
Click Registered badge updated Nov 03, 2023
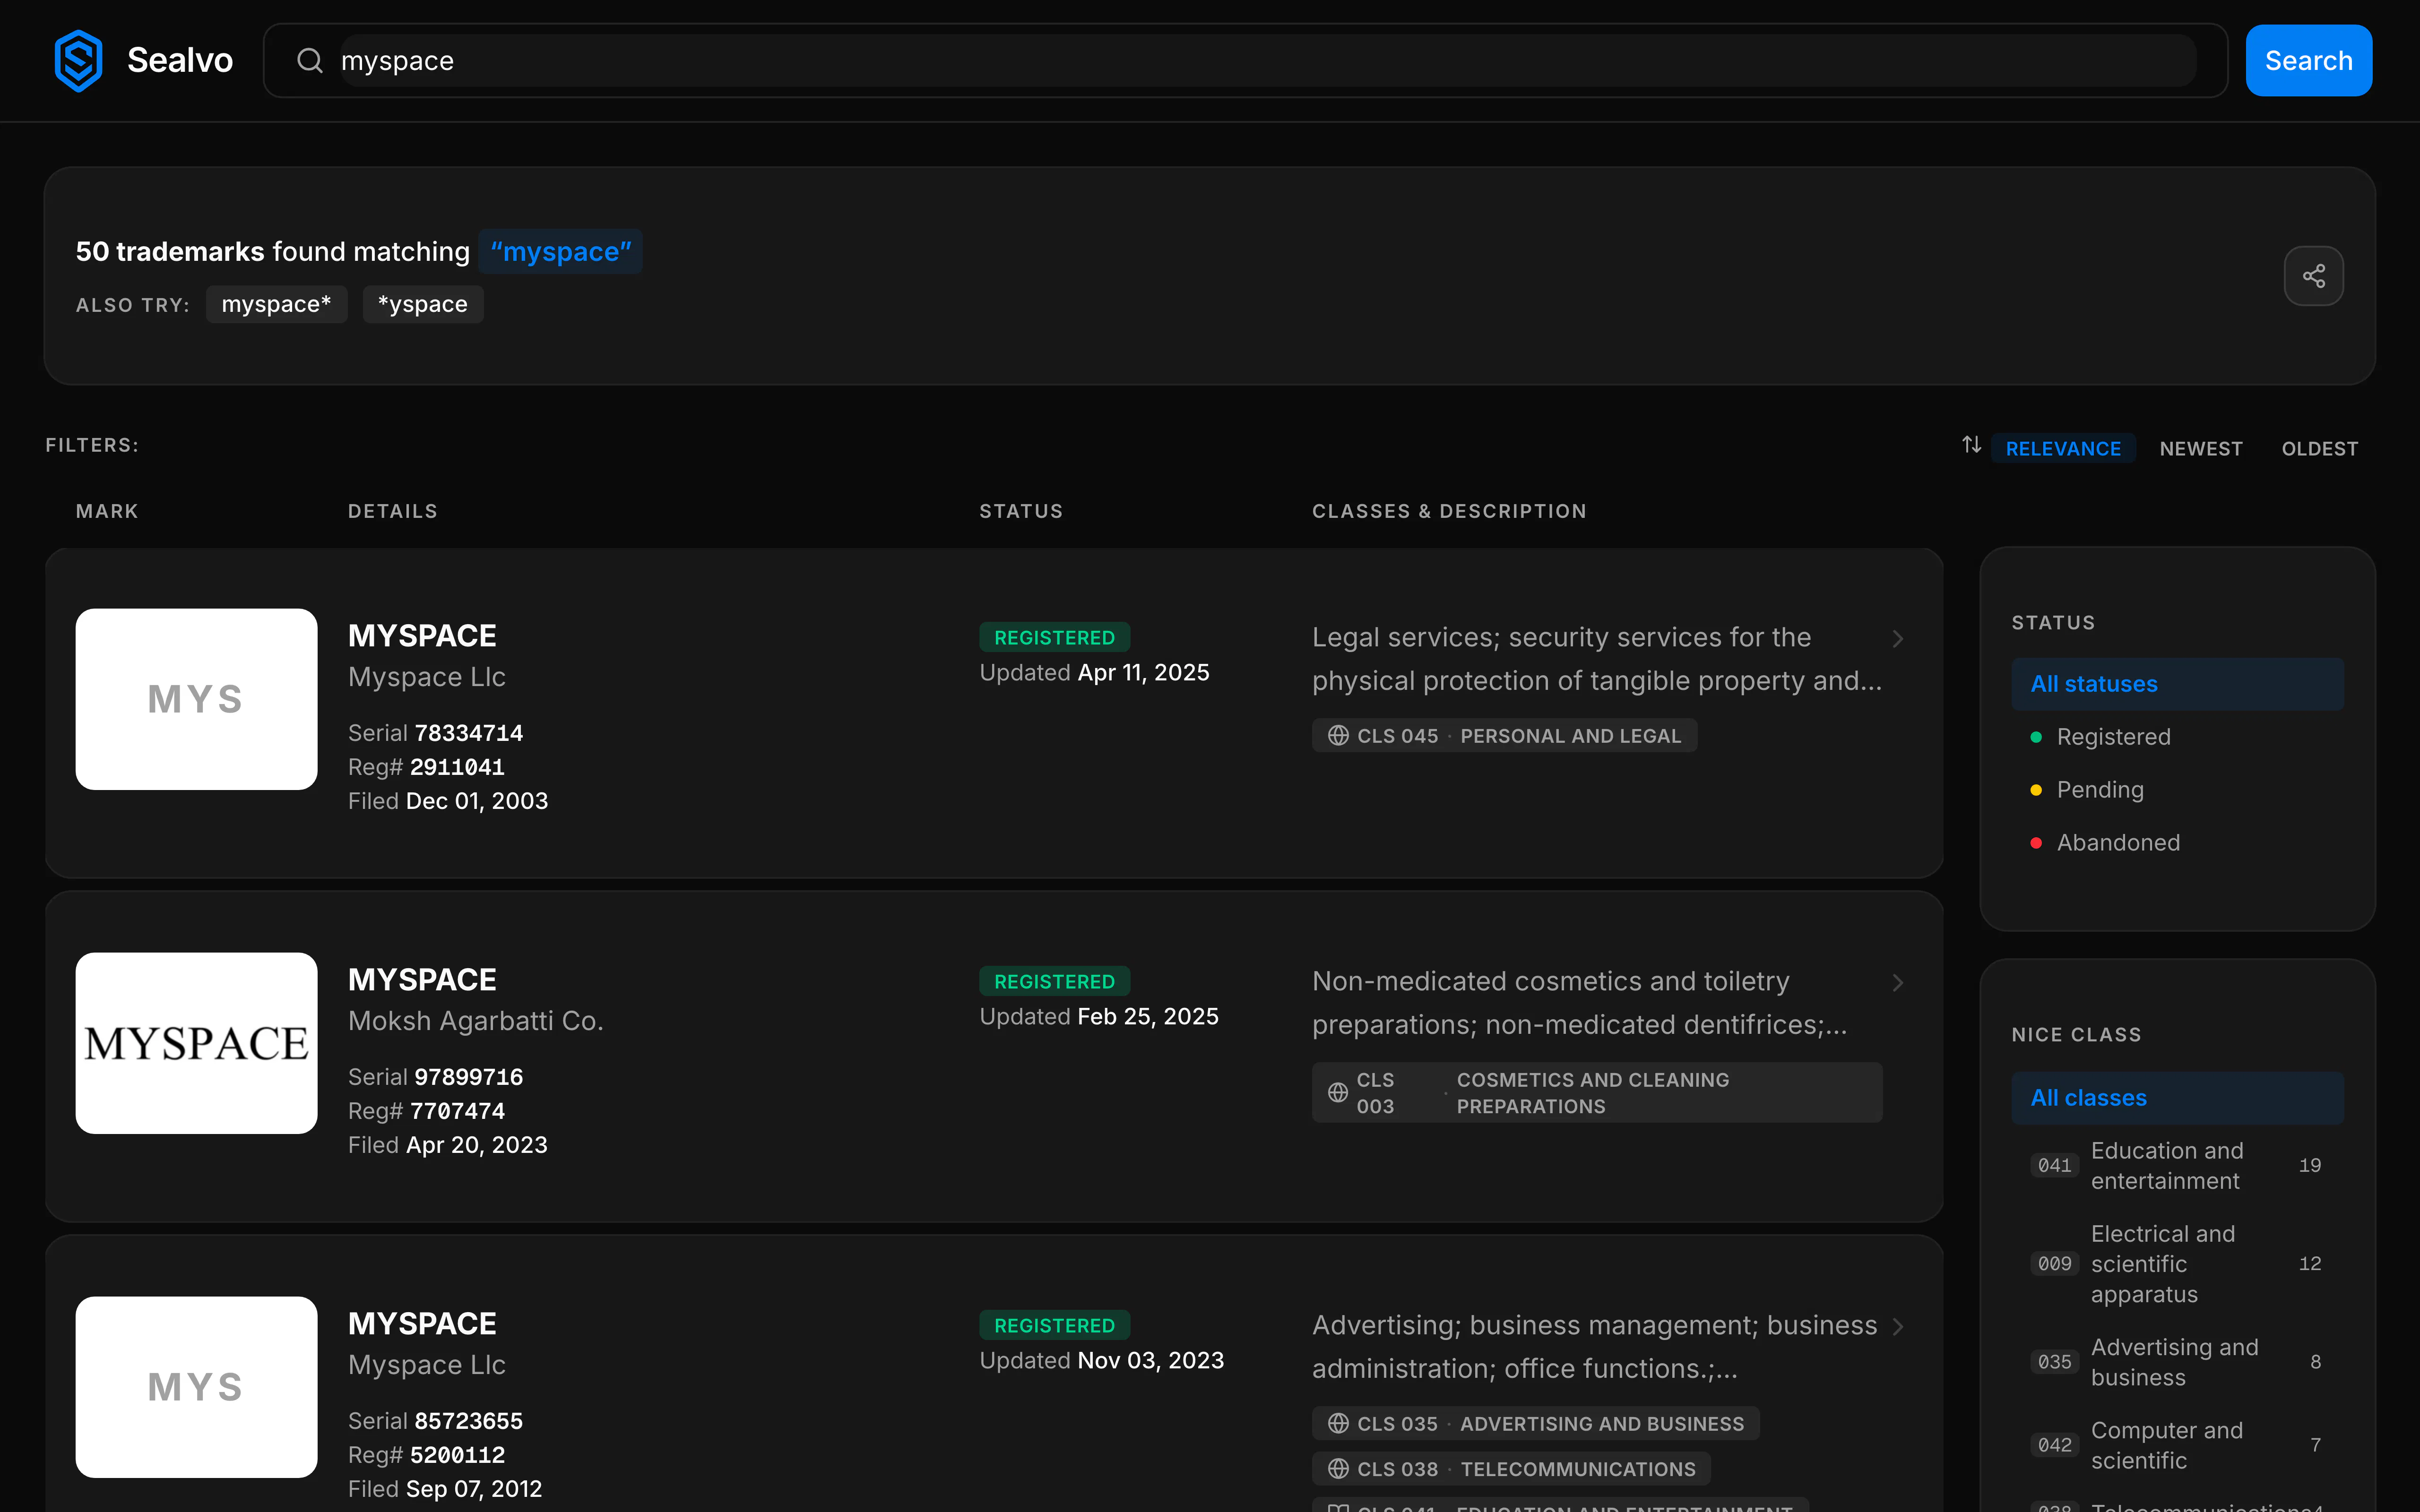click(1054, 1326)
